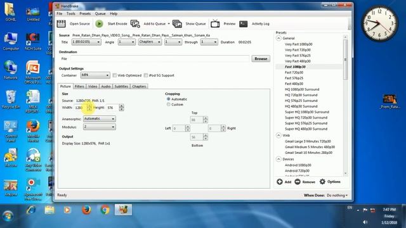Screen dimensions: 406x228
Task: Open the Anamorphic dropdown
Action: point(100,118)
